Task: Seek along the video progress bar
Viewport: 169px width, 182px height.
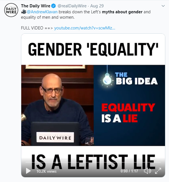Action: point(93,162)
